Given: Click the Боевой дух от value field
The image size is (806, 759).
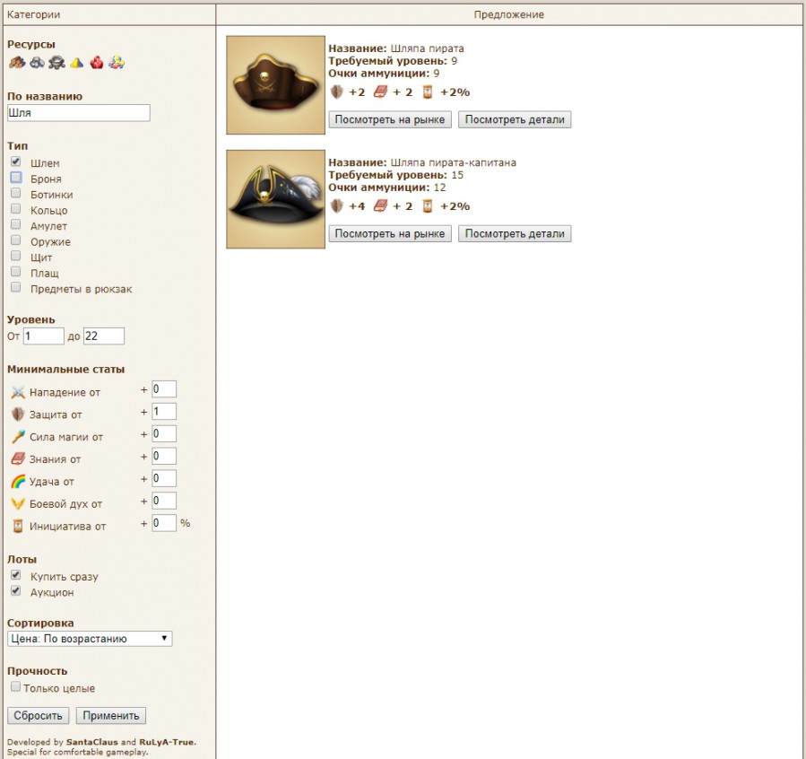Looking at the screenshot, I should (x=164, y=501).
